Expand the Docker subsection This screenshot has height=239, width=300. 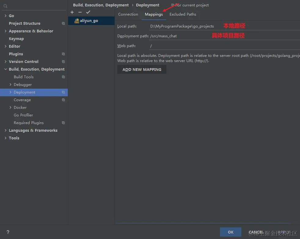pyautogui.click(x=10, y=108)
